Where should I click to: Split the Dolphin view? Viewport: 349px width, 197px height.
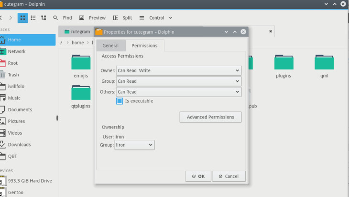(122, 18)
